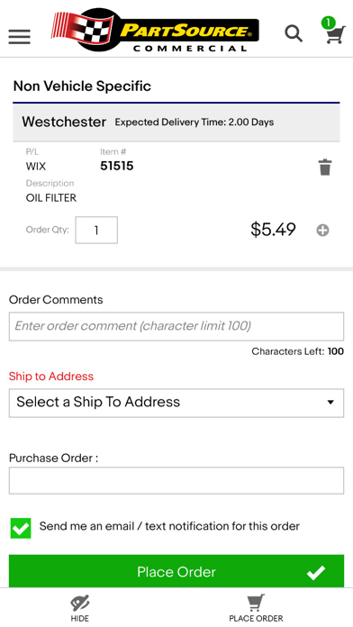Viewport: 353px width, 627px height.
Task: Click the white checkmark on Place Order
Action: (x=316, y=572)
